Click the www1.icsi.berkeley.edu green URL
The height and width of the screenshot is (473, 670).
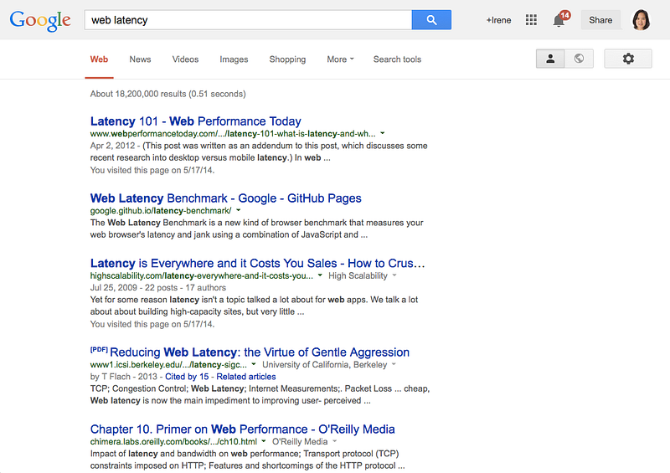point(168,364)
